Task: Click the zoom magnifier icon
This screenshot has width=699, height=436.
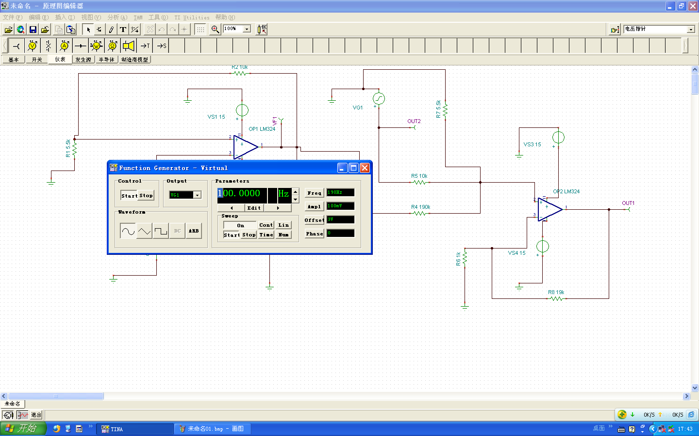Action: pyautogui.click(x=215, y=30)
